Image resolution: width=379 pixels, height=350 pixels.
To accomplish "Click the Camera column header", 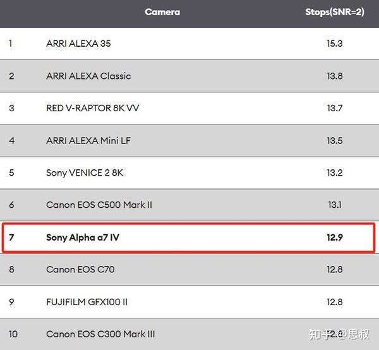I will click(162, 12).
